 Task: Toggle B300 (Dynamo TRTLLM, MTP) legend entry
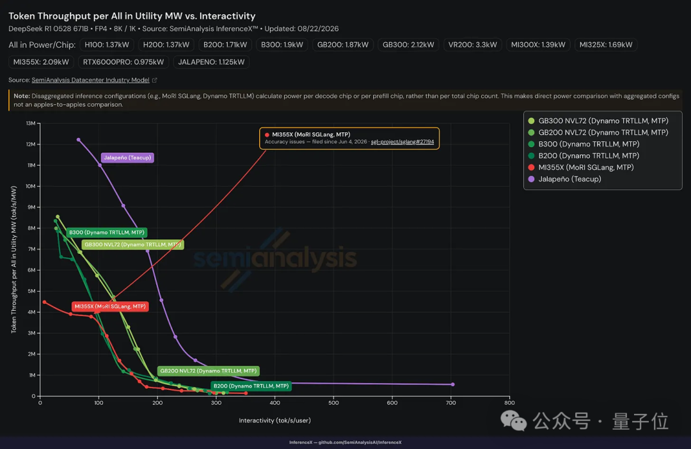click(x=584, y=144)
